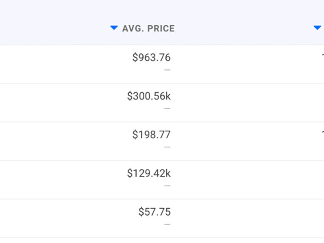This screenshot has width=324, height=243.
Task: Click the dash indicator under $963.76
Action: [x=167, y=70]
